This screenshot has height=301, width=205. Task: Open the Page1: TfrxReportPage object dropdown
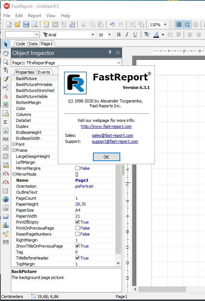(119, 63)
